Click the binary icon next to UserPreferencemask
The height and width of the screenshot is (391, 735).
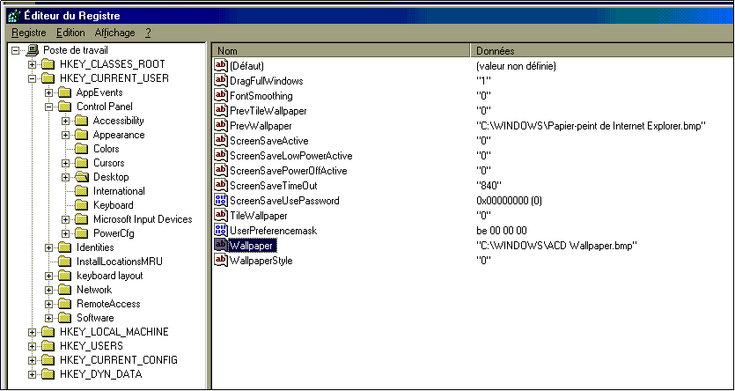[x=220, y=230]
